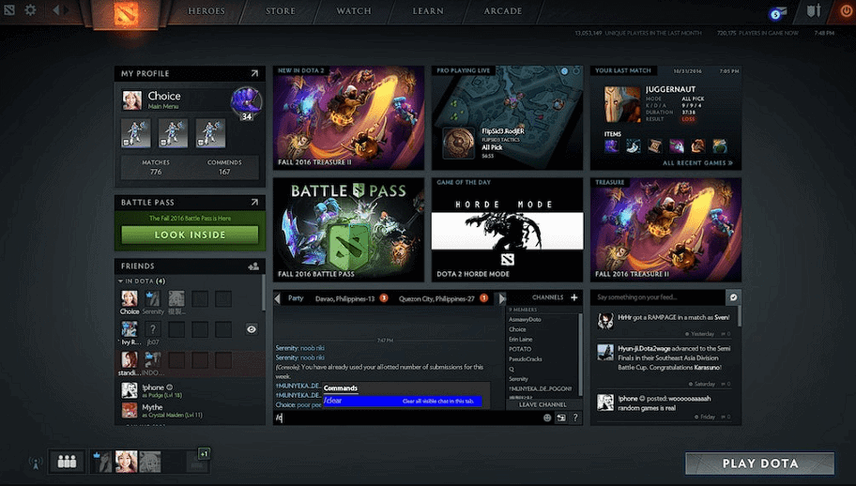Click the level 34 badge icon
The width and height of the screenshot is (856, 486).
(246, 103)
